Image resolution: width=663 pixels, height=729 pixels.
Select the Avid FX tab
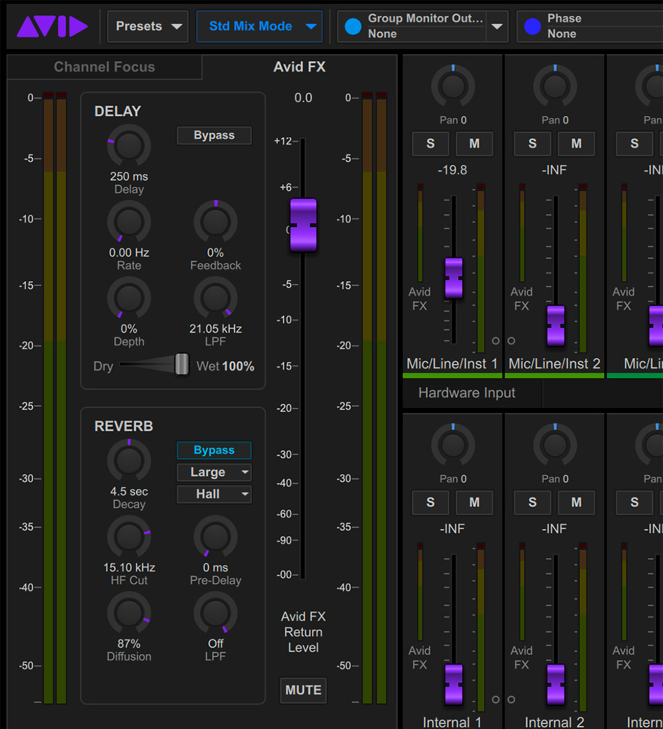299,67
